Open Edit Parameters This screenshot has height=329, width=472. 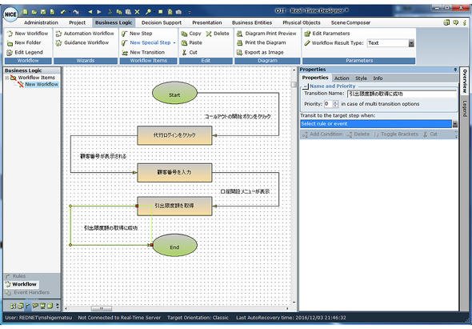pos(327,34)
